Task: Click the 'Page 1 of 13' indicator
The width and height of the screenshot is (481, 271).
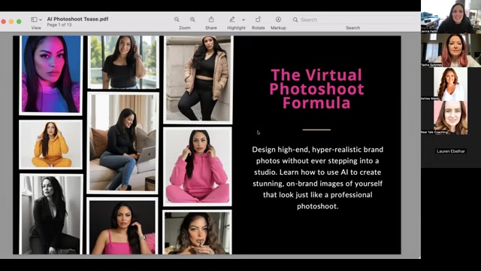Action: 59,25
